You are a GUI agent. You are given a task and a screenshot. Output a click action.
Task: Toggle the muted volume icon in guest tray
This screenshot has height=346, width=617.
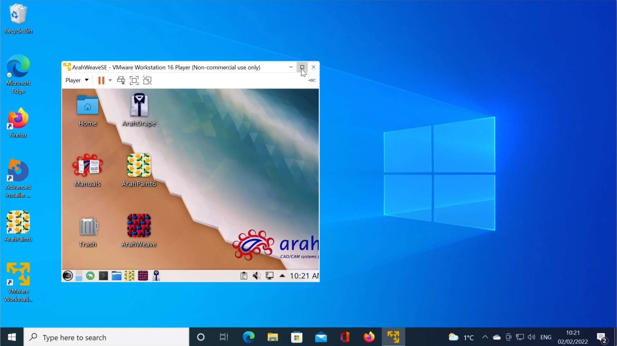(x=256, y=276)
